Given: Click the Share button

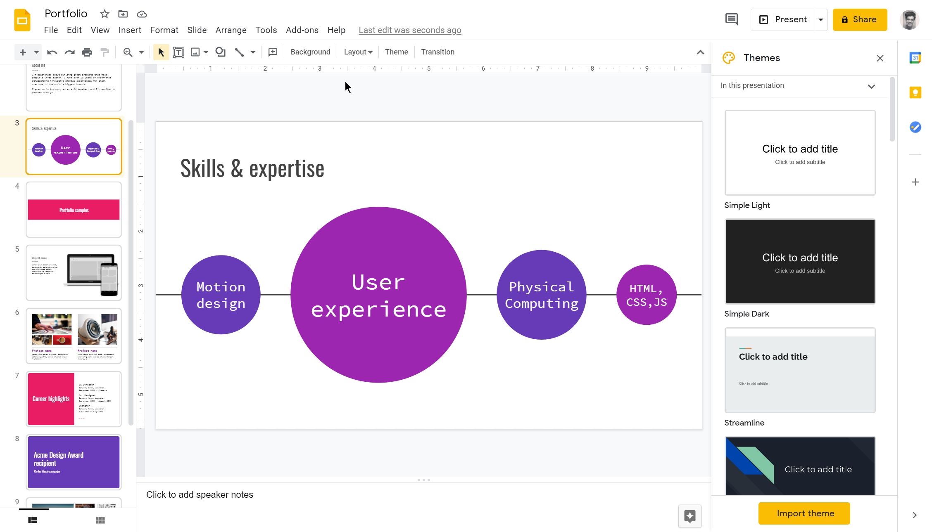Looking at the screenshot, I should point(860,19).
